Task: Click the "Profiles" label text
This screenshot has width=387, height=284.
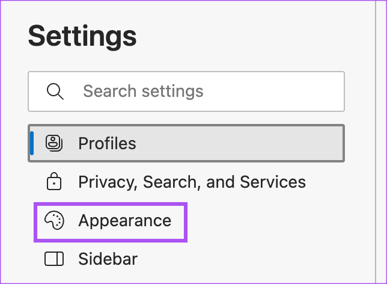Action: pyautogui.click(x=107, y=143)
